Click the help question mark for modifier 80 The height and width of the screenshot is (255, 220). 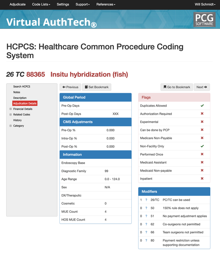[146, 240]
